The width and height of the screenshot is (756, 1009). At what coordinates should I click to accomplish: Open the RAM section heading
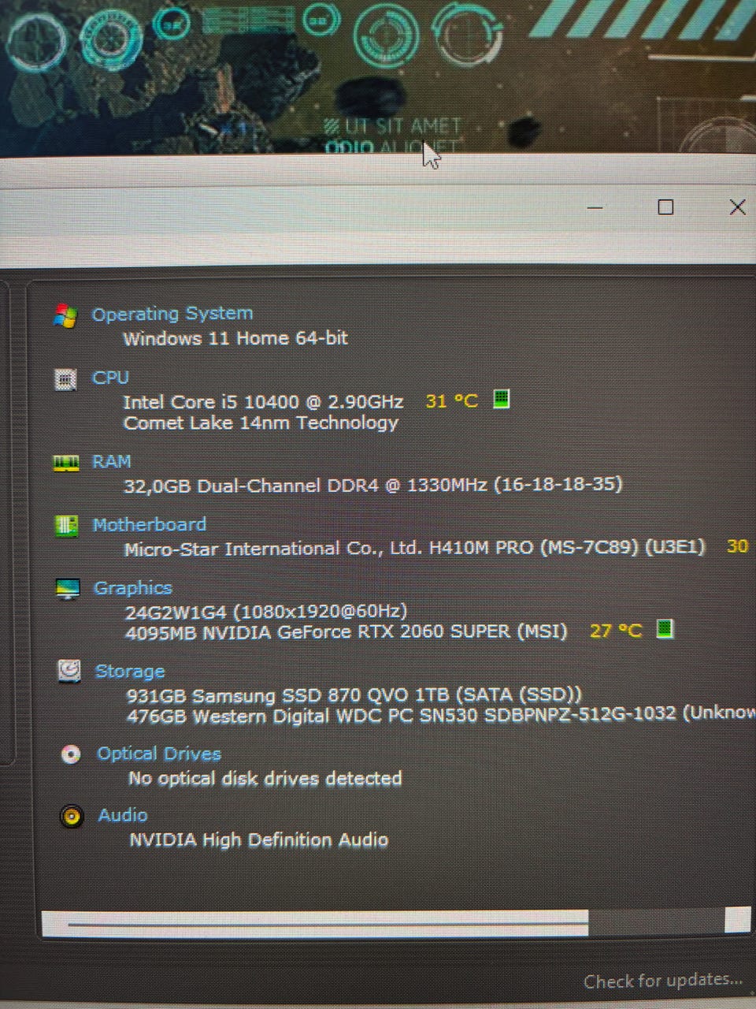pyautogui.click(x=112, y=462)
